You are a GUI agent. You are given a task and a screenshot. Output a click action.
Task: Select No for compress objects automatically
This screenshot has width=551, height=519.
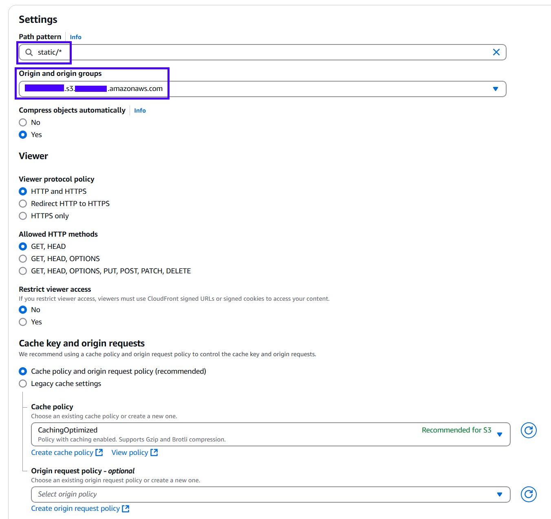click(x=23, y=122)
